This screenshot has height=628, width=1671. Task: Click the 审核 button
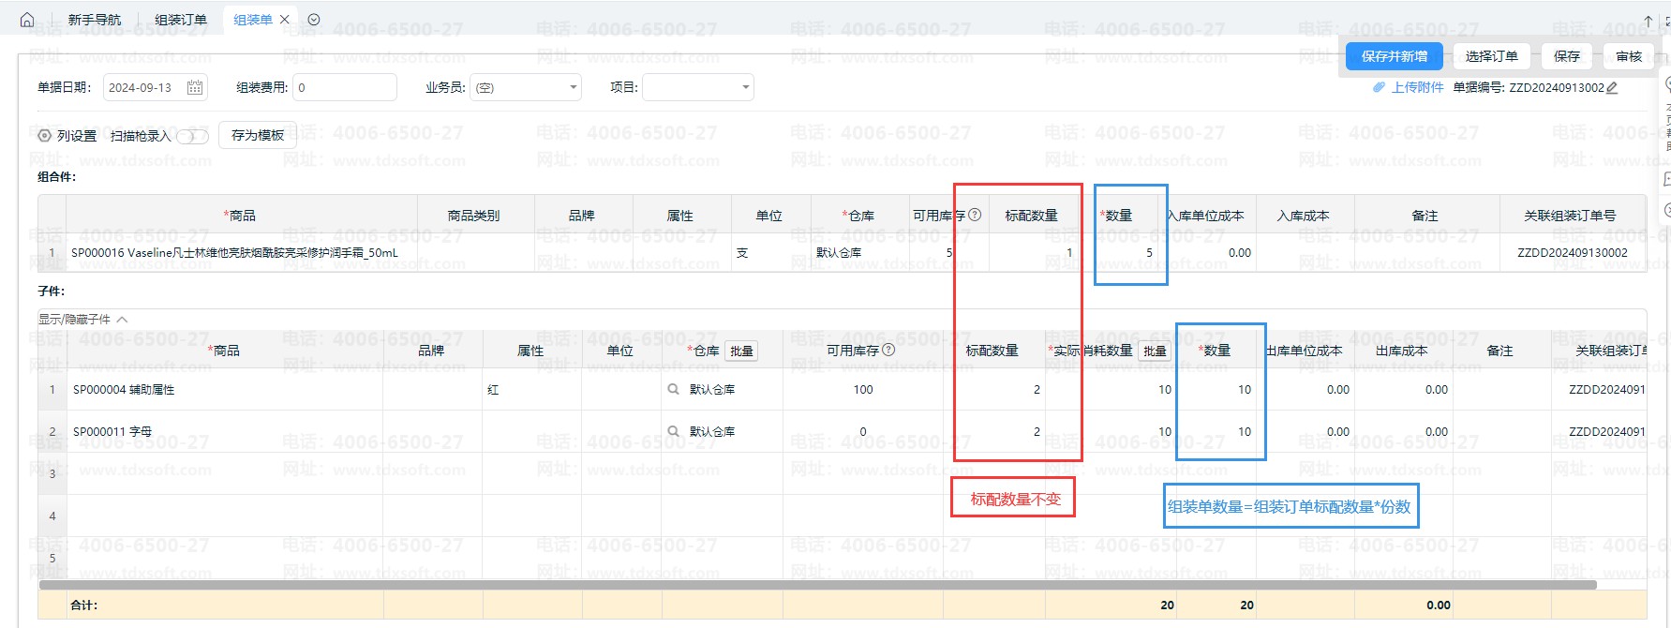[1629, 56]
